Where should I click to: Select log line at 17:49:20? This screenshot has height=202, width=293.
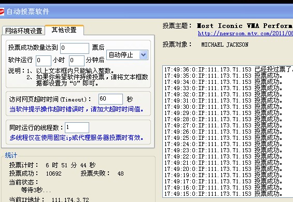point(224,169)
